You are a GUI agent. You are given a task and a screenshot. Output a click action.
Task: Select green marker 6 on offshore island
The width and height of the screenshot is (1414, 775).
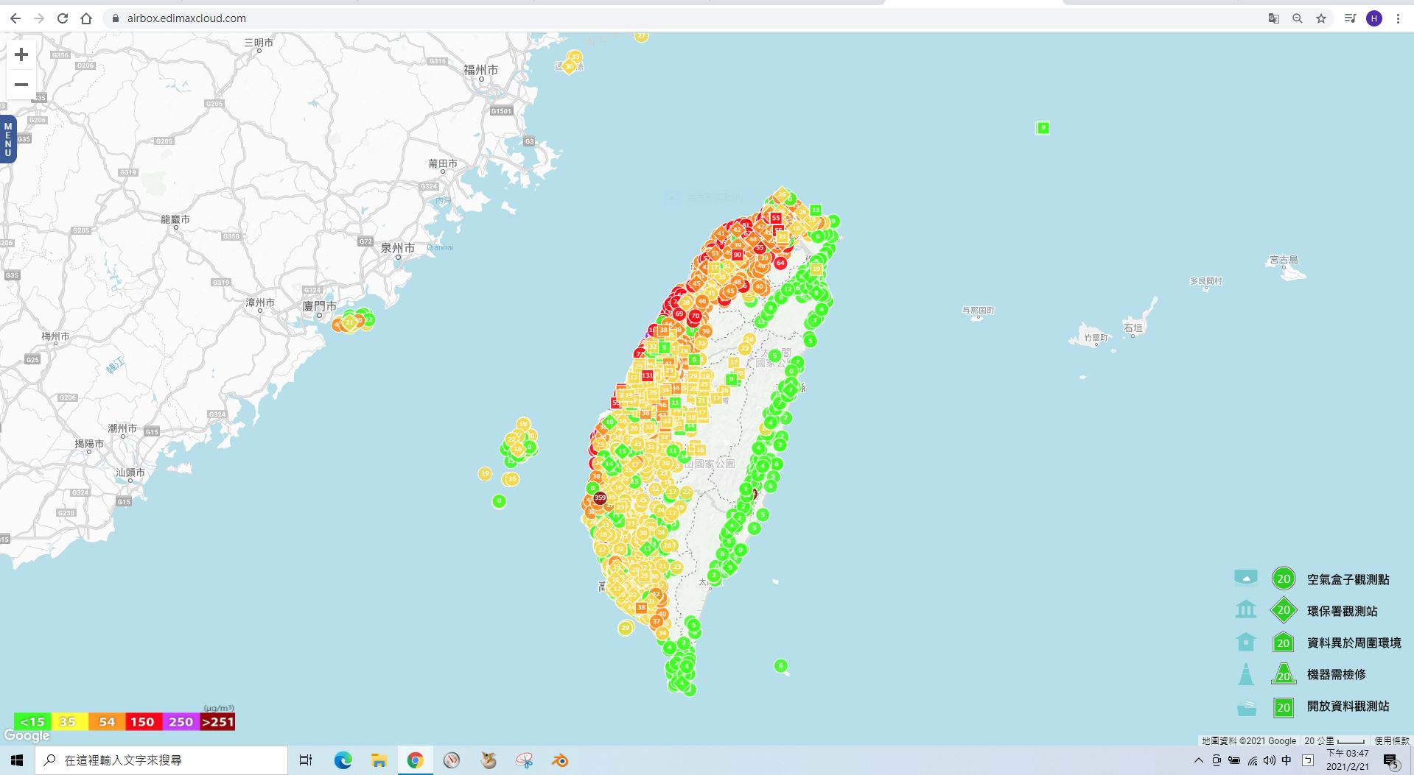[x=781, y=665]
